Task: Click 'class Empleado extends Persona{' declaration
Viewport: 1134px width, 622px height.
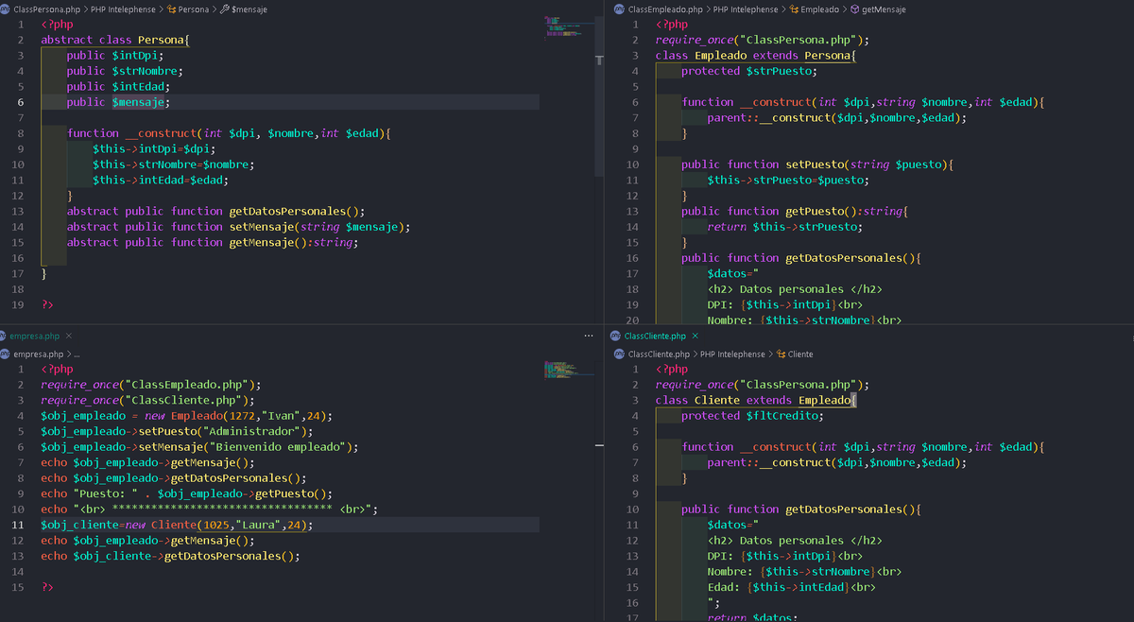Action: 755,56
